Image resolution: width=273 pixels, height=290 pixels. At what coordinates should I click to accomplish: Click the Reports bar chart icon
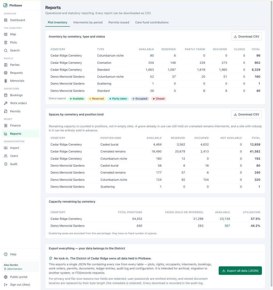(6, 133)
